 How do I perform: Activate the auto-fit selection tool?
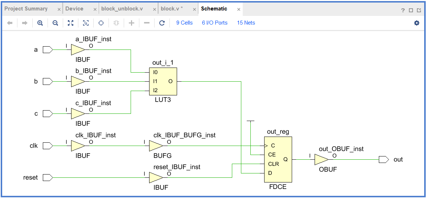coord(86,23)
